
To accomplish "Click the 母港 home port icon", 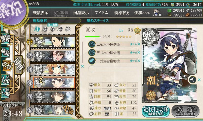I will [x=19, y=65].
